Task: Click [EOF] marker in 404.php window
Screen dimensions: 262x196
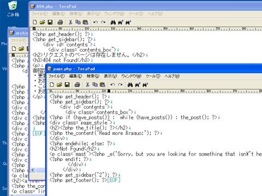Action: [x=38, y=133]
